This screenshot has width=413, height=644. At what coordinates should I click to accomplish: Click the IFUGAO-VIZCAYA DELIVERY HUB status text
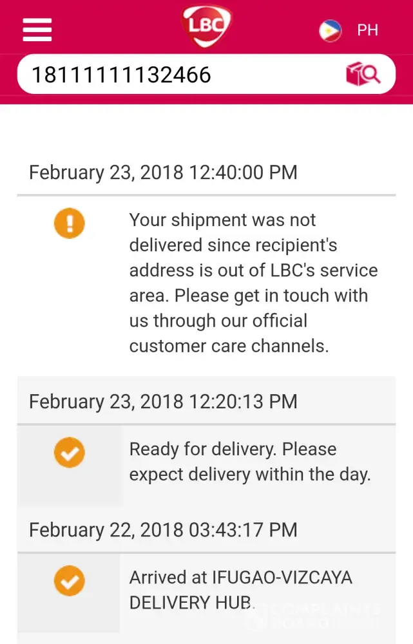tap(240, 589)
